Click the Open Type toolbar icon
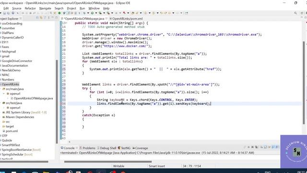The width and height of the screenshot is (307, 173). pyautogui.click(x=133, y=13)
